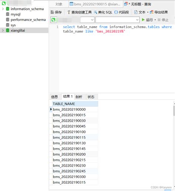The height and width of the screenshot is (191, 175).
Task: Click the 代码段 button label
Action: [x=124, y=12]
